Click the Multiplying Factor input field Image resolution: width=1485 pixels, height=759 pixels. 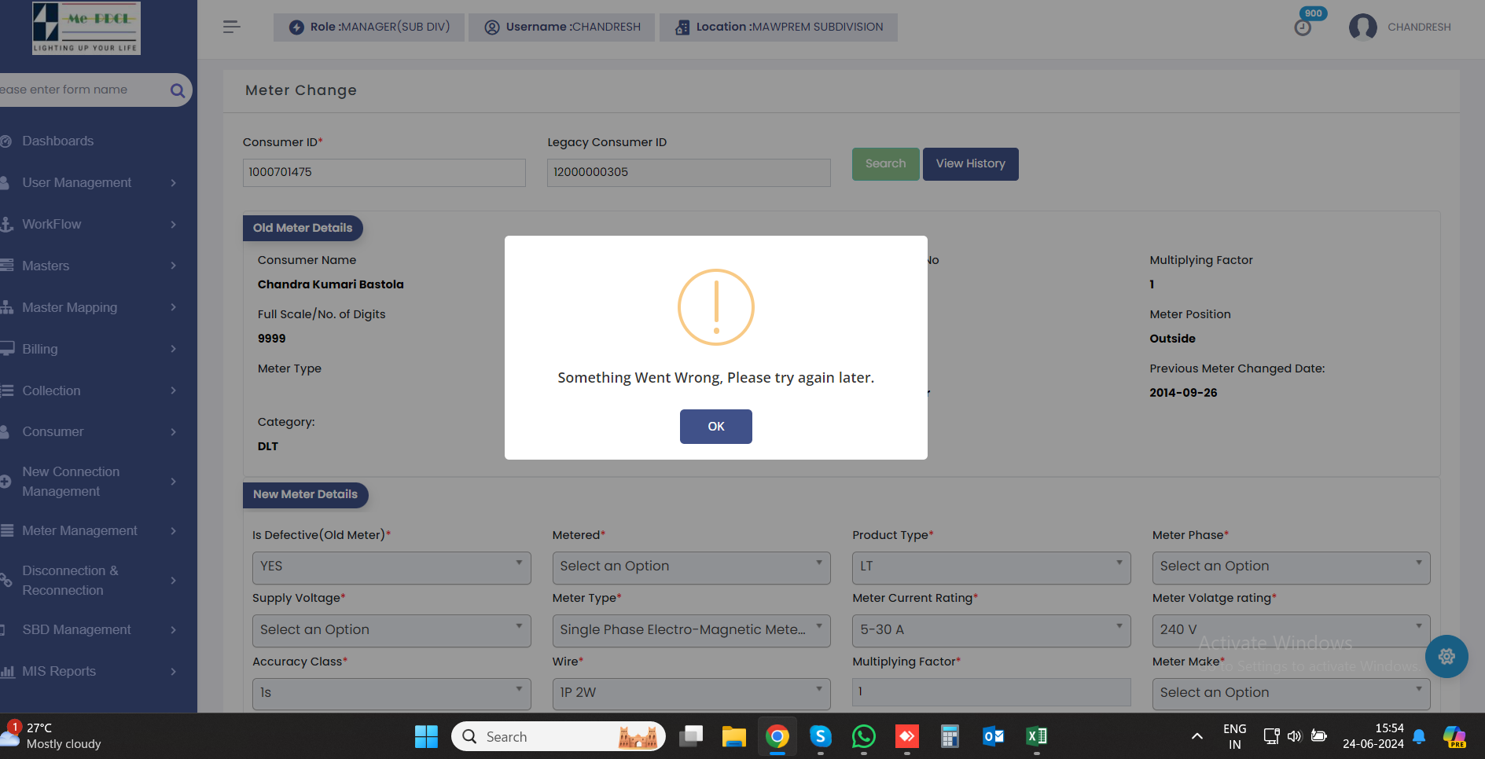[991, 692]
